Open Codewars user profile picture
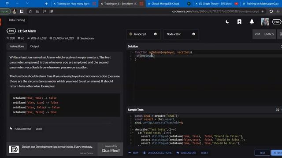This screenshot has height=158, width=282. 265,22
